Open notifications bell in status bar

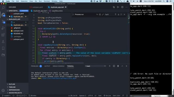tap(127, 96)
